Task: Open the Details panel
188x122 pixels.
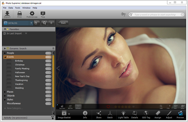Action: (x=135, y=115)
